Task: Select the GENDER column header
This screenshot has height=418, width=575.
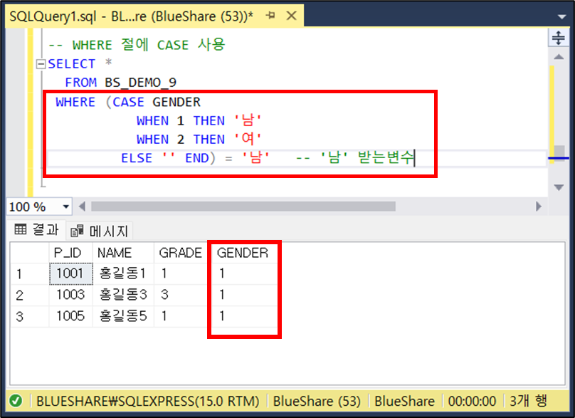Action: click(244, 252)
